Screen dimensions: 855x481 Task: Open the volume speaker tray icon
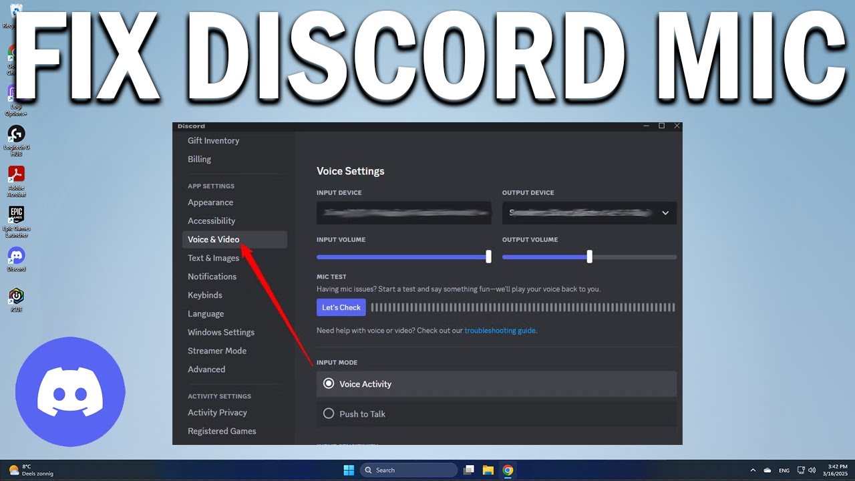point(812,470)
